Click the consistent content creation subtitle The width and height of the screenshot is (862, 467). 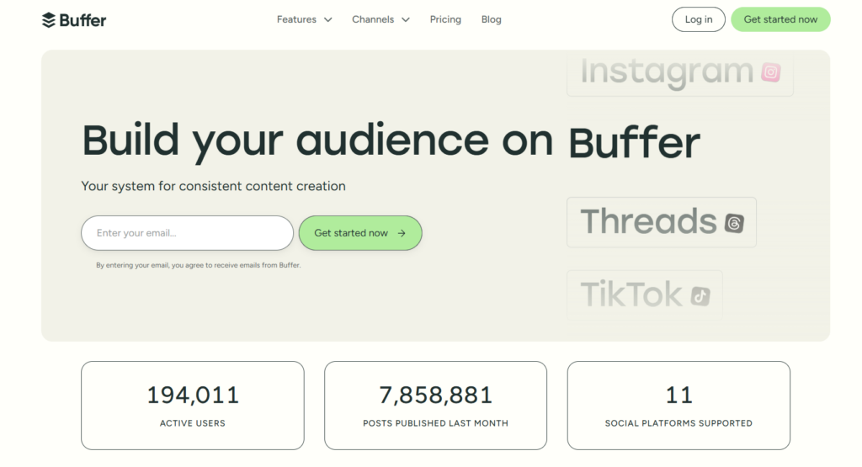tap(213, 186)
